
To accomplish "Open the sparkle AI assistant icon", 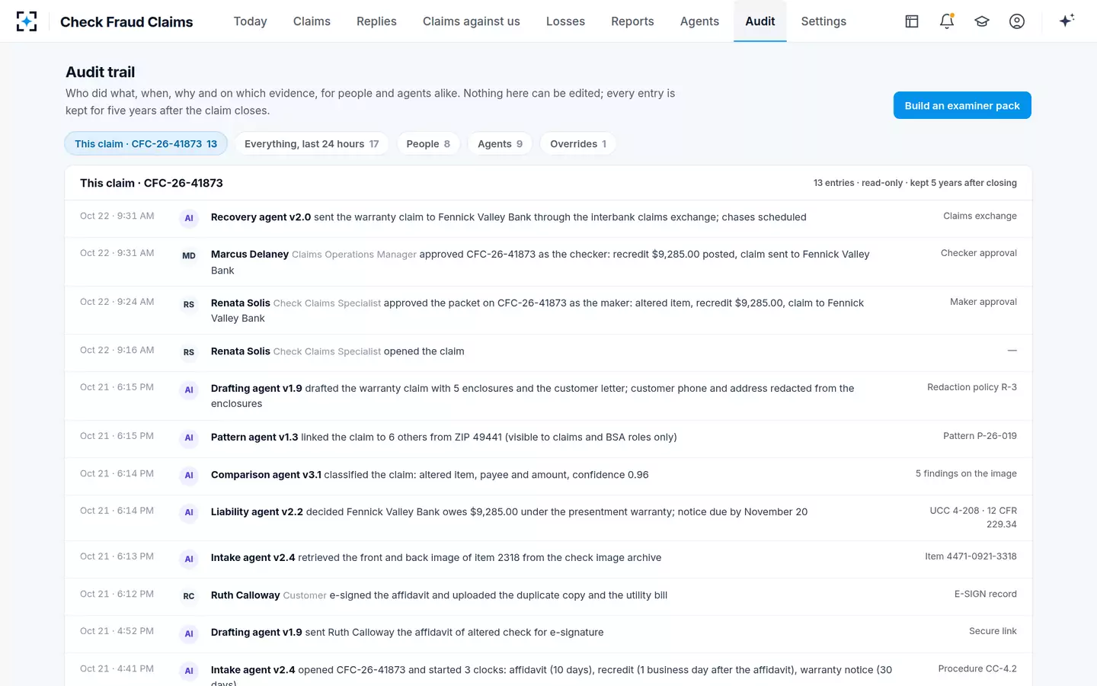I will pyautogui.click(x=1067, y=21).
